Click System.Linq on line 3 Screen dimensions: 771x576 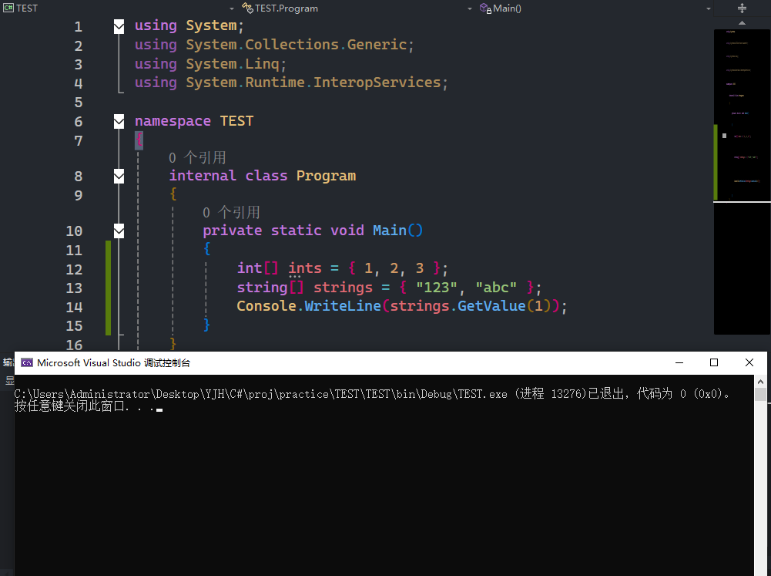(233, 64)
